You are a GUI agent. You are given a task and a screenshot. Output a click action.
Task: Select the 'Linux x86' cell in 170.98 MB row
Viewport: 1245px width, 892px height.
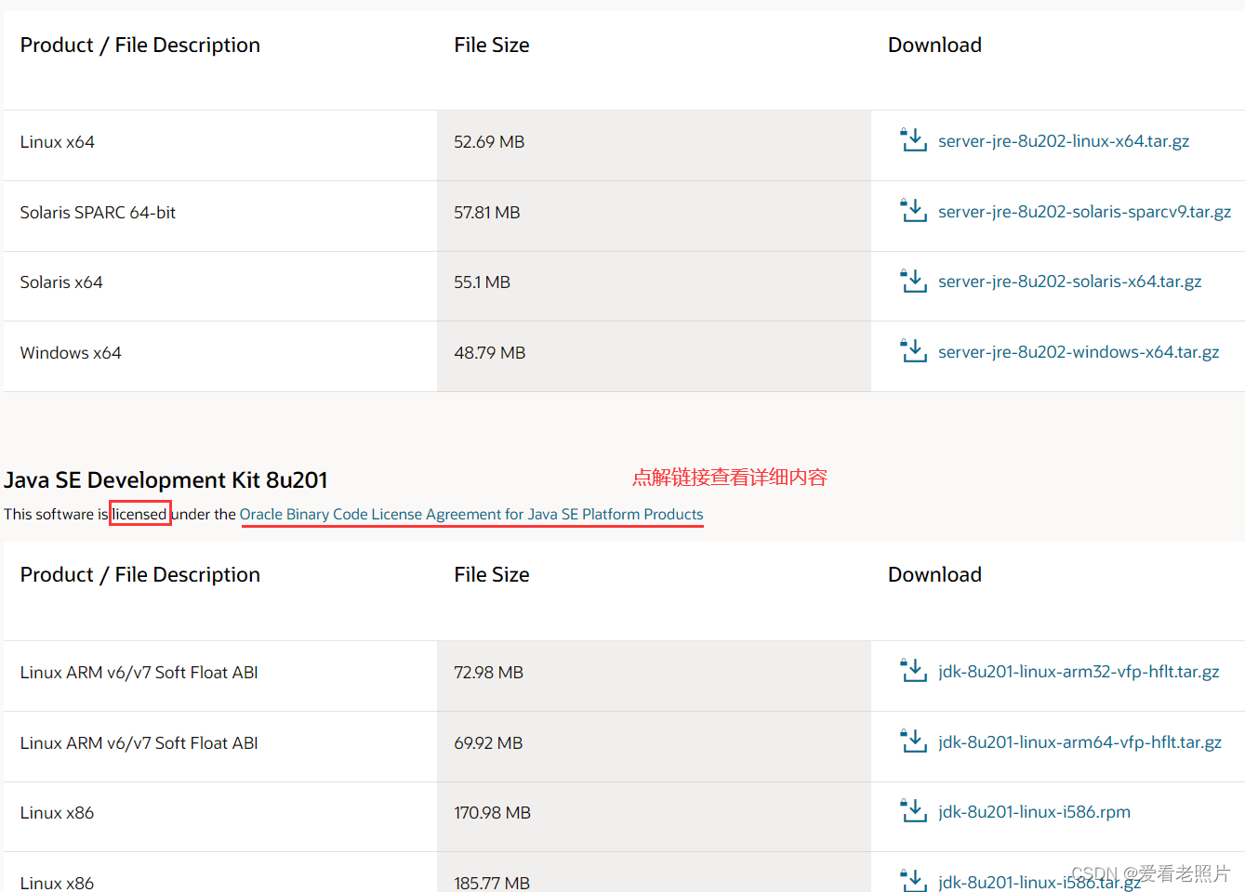tap(58, 813)
